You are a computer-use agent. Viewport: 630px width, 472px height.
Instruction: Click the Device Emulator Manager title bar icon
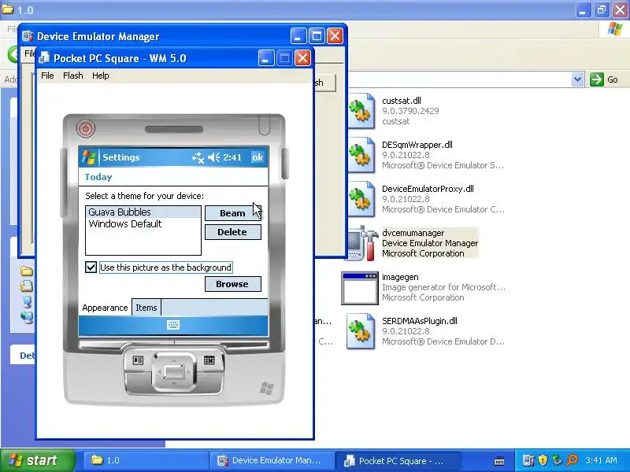pos(28,36)
